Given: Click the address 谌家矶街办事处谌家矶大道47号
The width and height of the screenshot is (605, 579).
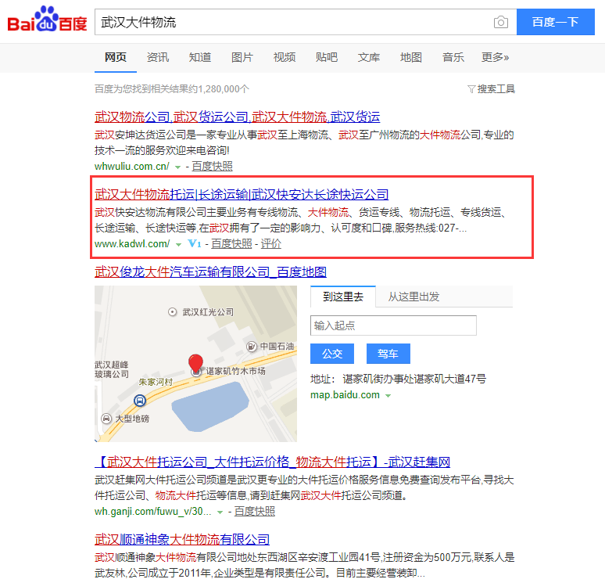Looking at the screenshot, I should coord(414,379).
